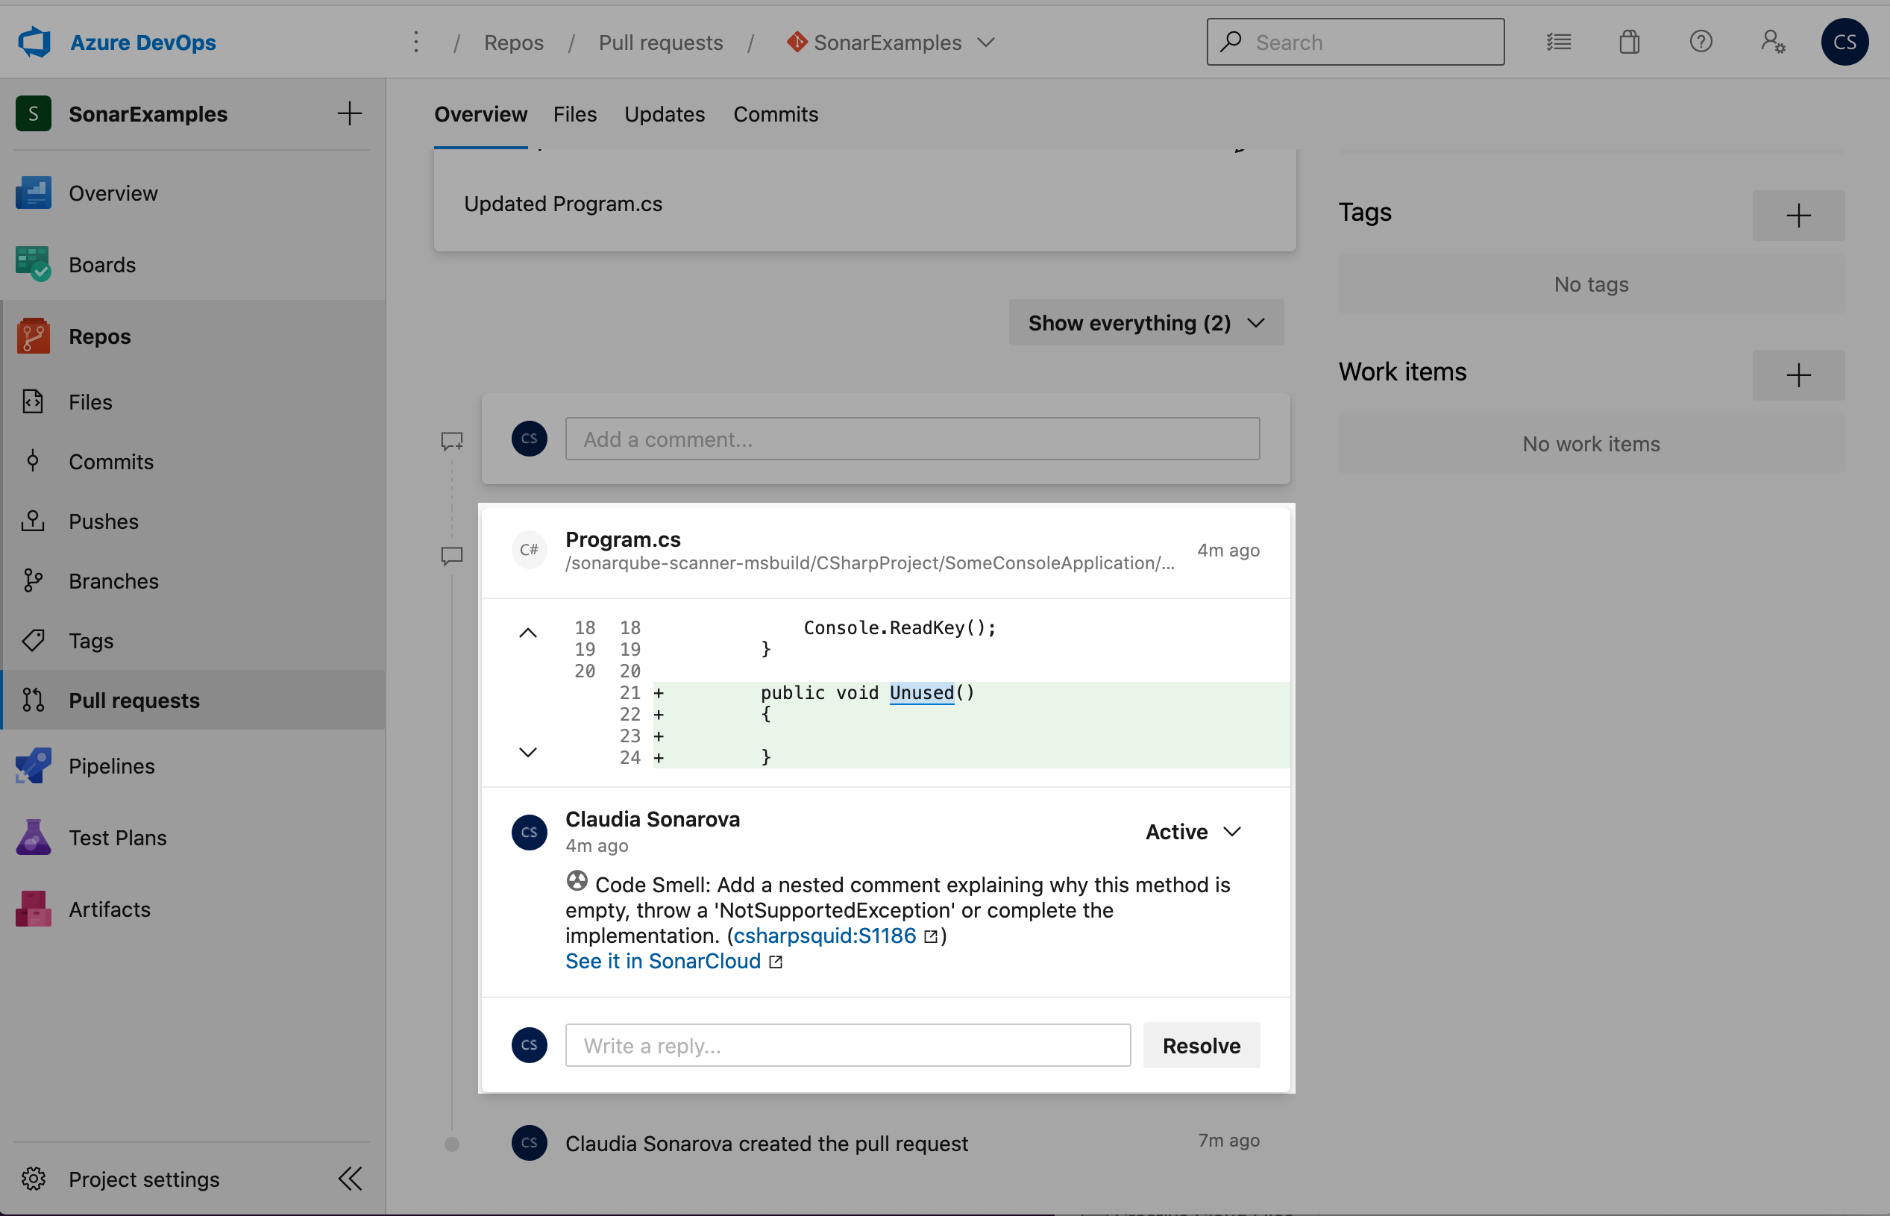The width and height of the screenshot is (1890, 1216).
Task: Open csharp squid S1186 rule link
Action: (x=823, y=935)
